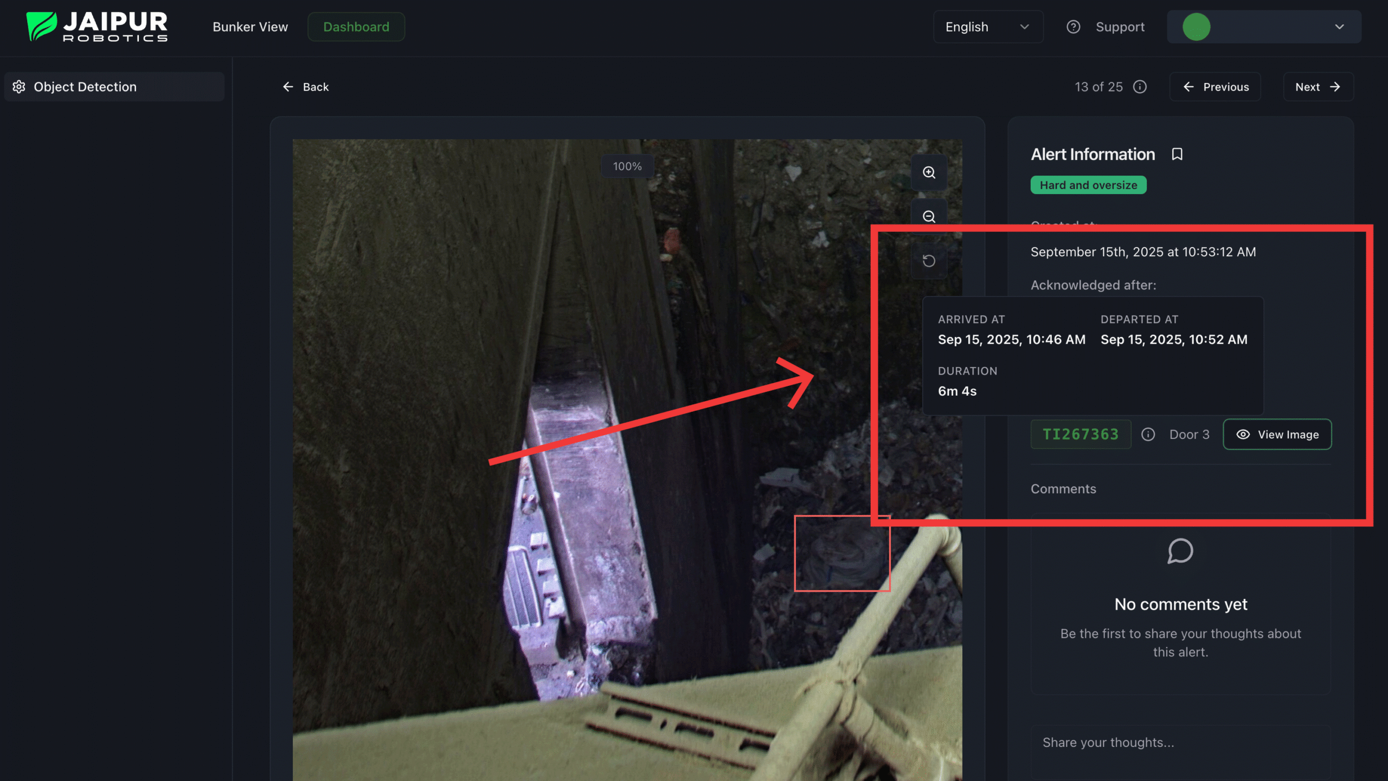Click the Share your thoughts comment field
Viewport: 1388px width, 781px height.
(x=1180, y=743)
